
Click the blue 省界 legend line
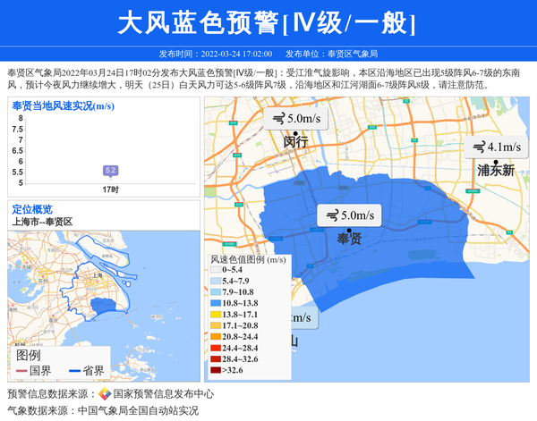74,371
